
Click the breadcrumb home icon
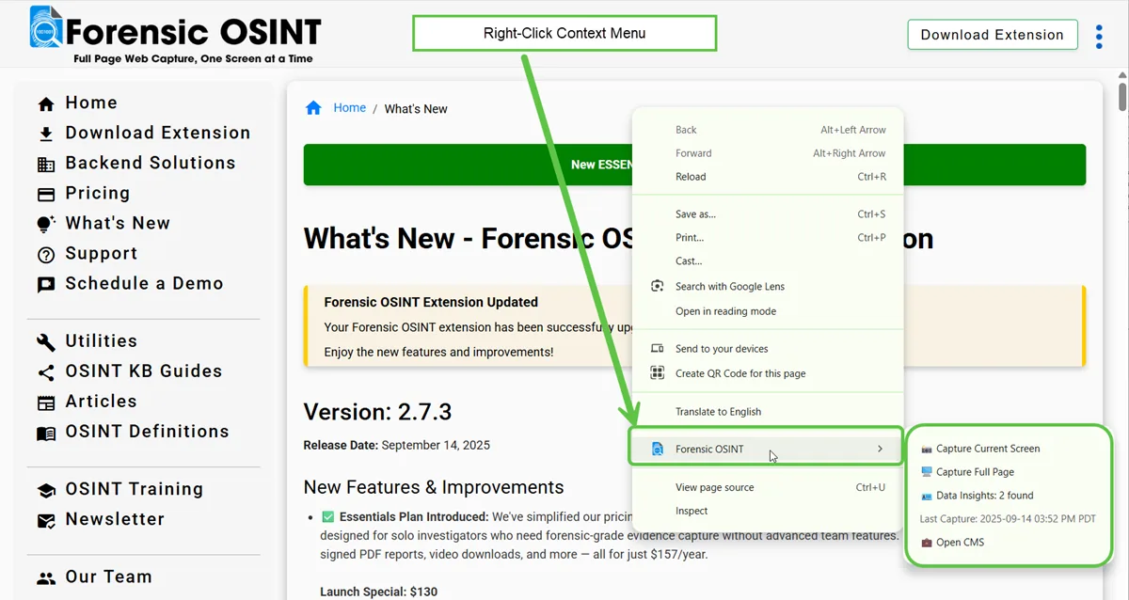coord(313,108)
